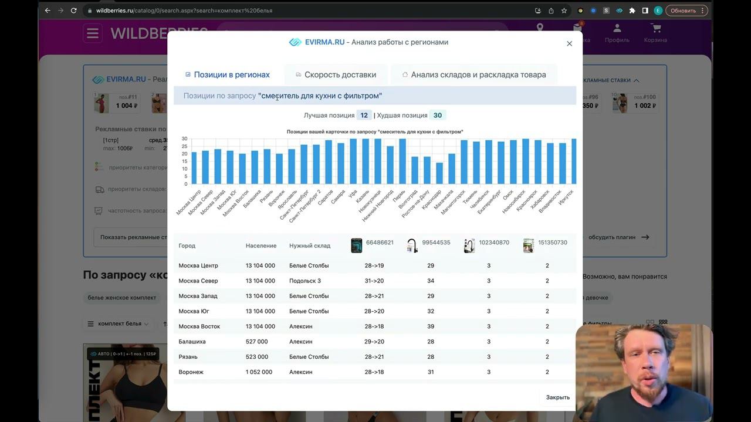Open the Wildberries hamburger menu
Screen dimensions: 751x422
[93, 33]
